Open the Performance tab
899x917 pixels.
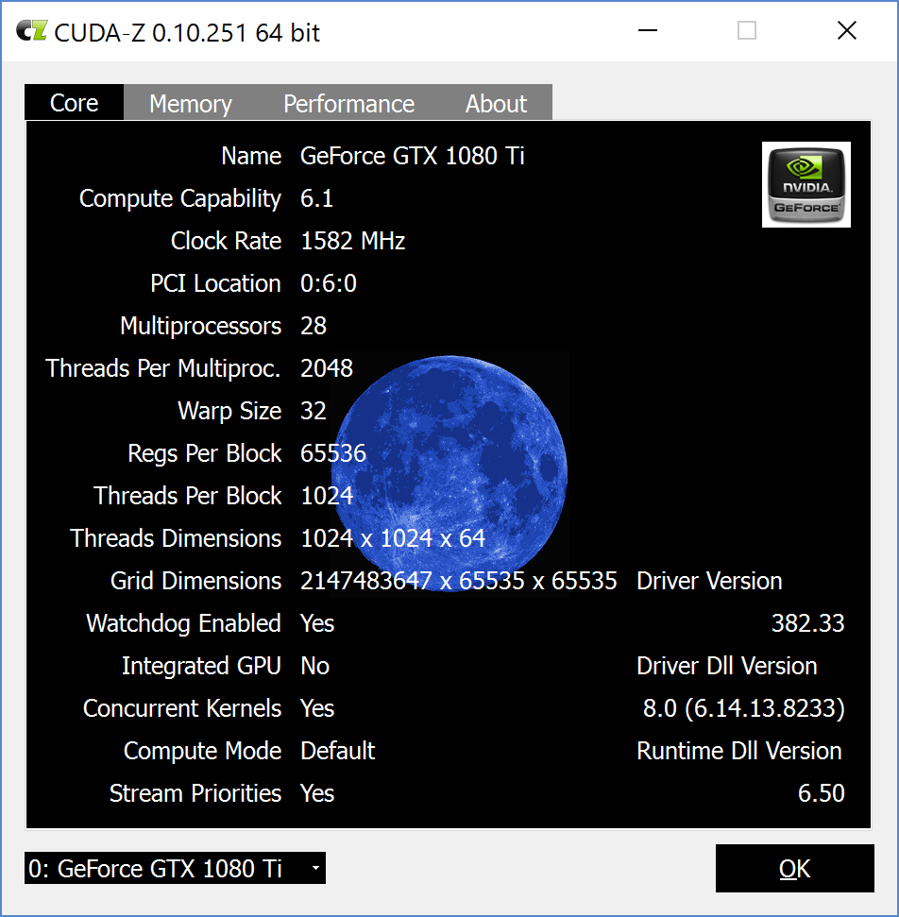[x=349, y=104]
